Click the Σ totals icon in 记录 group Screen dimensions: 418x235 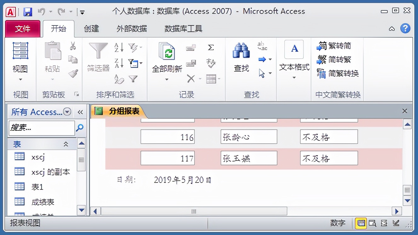coord(211,48)
